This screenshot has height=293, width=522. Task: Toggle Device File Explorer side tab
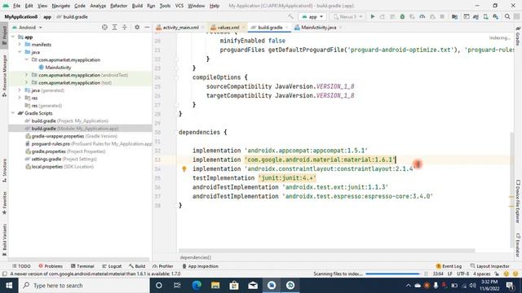click(x=518, y=202)
